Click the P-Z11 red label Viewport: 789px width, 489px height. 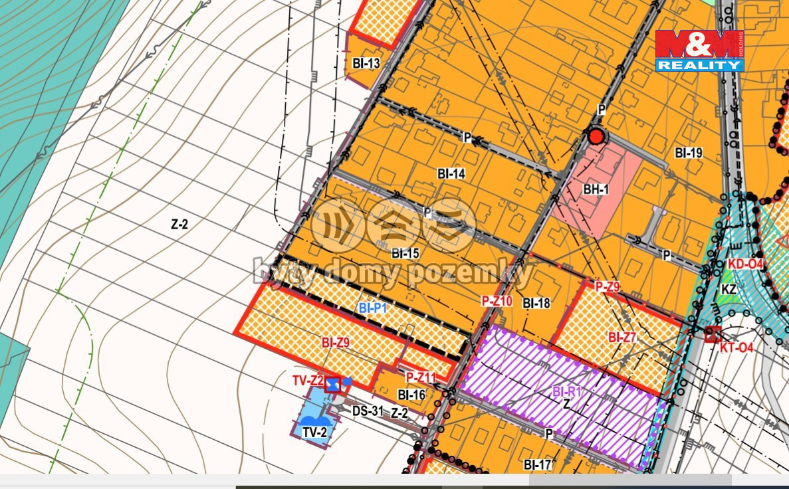421,377
